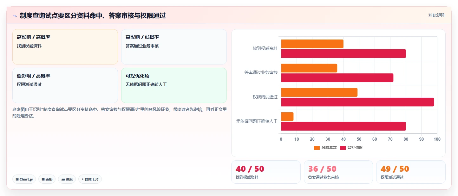This screenshot has height=196, width=458.
Task: Click the 36 / 50 stat card
Action: pyautogui.click(x=338, y=172)
